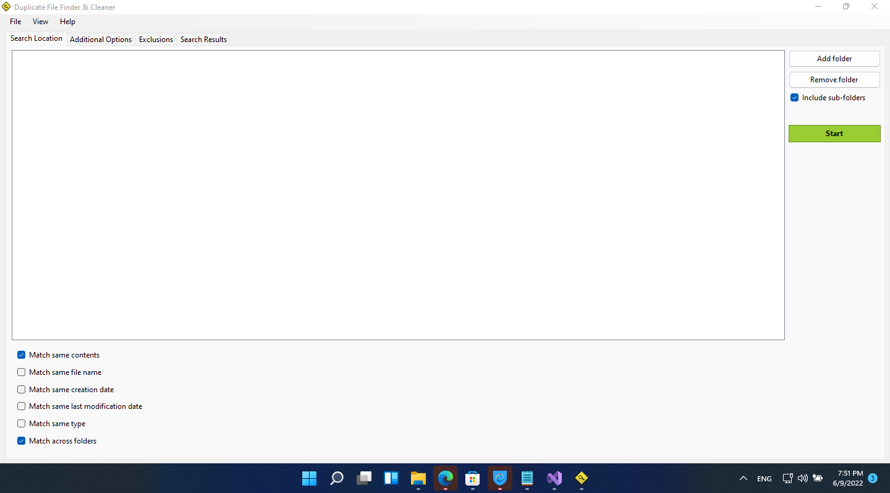Viewport: 890px width, 493px height.
Task: Click the Remove folder button
Action: tap(834, 80)
